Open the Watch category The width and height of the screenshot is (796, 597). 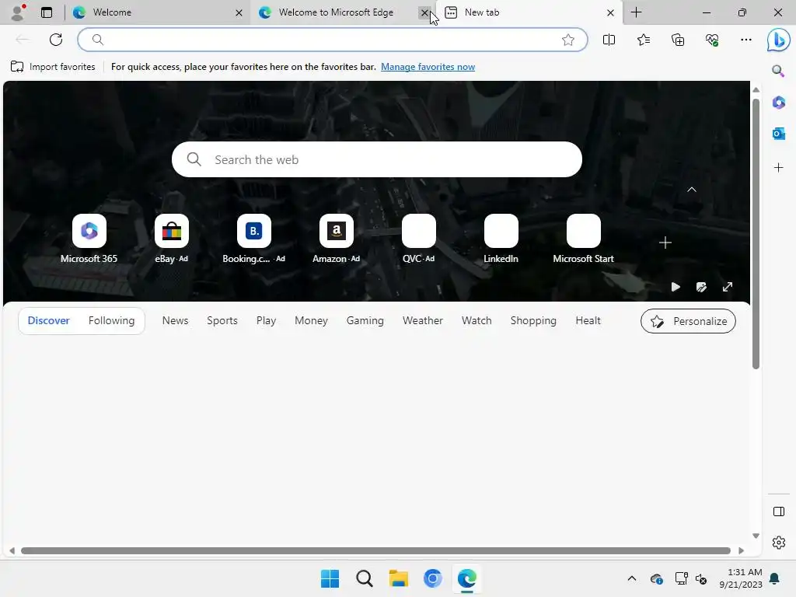[477, 320]
